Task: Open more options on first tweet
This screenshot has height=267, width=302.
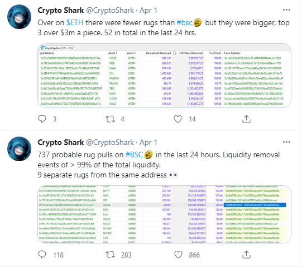Action: (x=286, y=10)
